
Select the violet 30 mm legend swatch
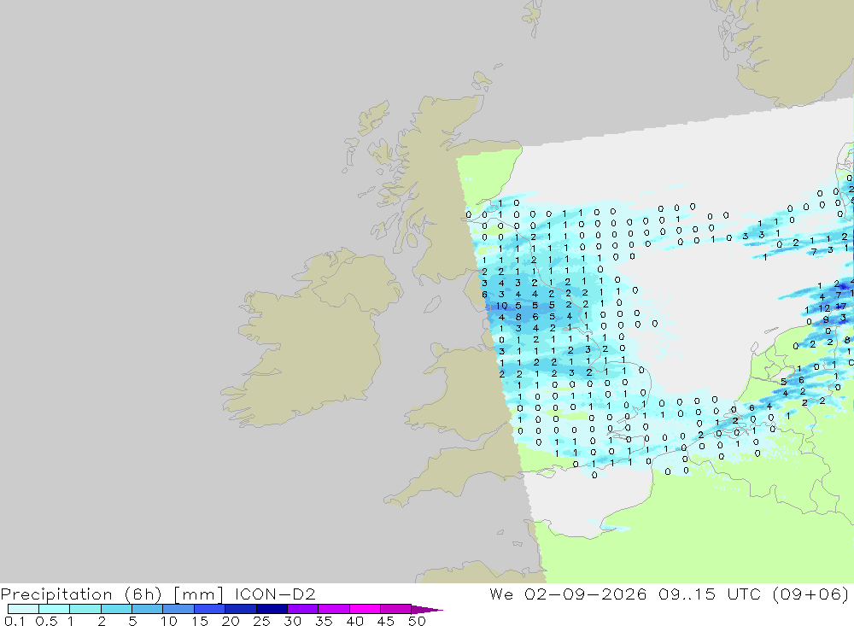pyautogui.click(x=303, y=609)
